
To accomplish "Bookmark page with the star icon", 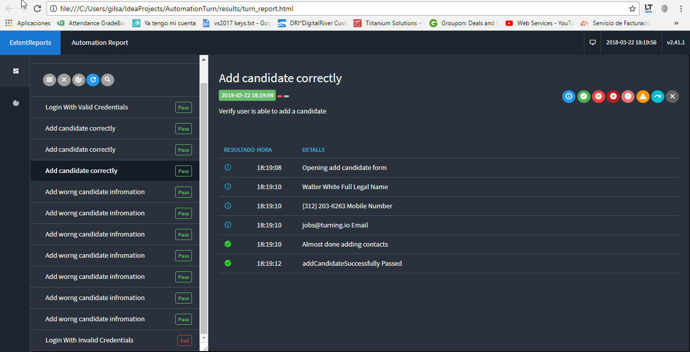I will tap(632, 9).
